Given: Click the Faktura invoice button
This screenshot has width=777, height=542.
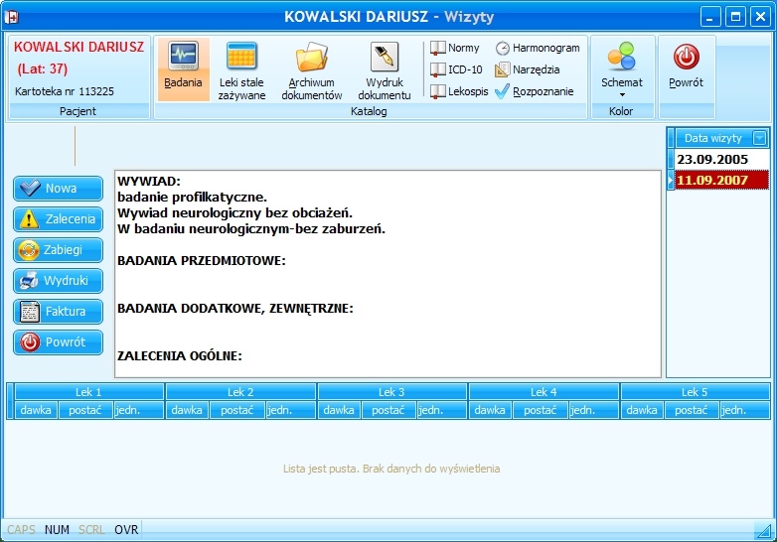Looking at the screenshot, I should [58, 312].
